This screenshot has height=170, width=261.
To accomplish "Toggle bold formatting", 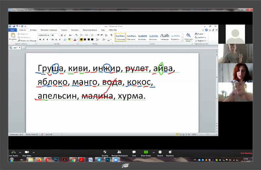I will (x=40, y=40).
